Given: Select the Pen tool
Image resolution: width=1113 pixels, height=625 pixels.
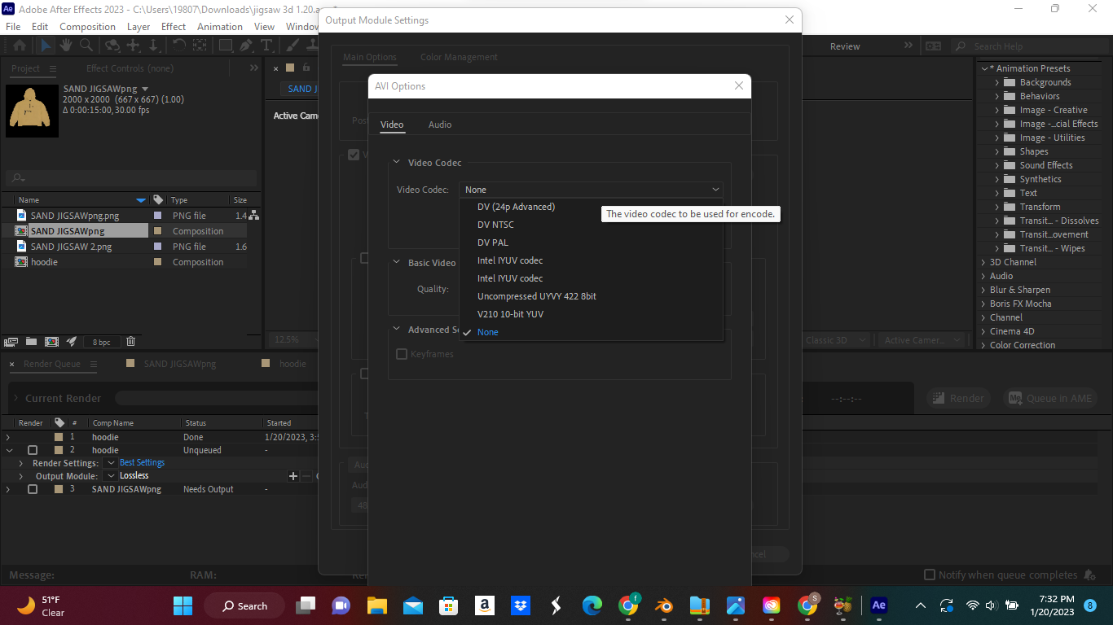Looking at the screenshot, I should coord(244,46).
